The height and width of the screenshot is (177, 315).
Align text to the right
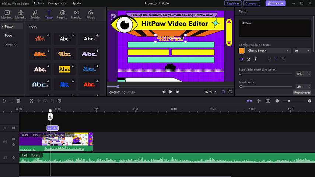tap(283, 59)
